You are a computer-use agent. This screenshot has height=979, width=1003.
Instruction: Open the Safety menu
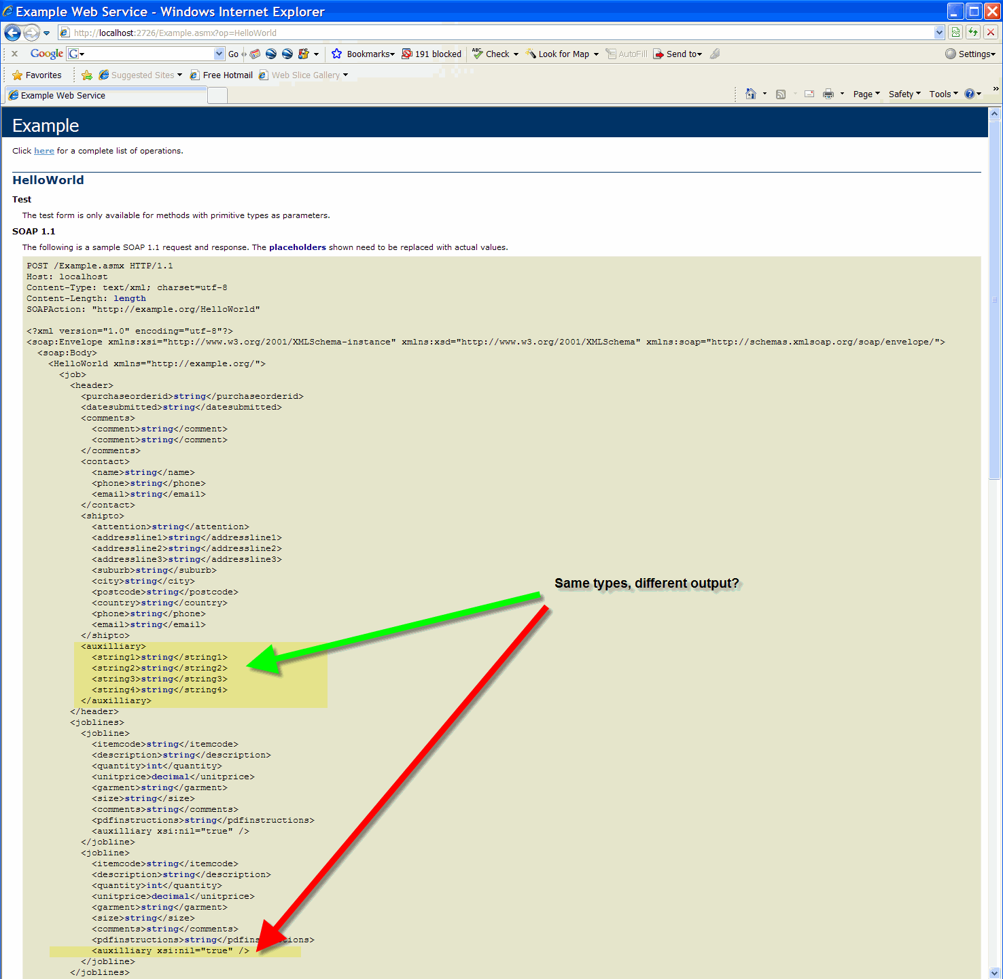coord(904,94)
